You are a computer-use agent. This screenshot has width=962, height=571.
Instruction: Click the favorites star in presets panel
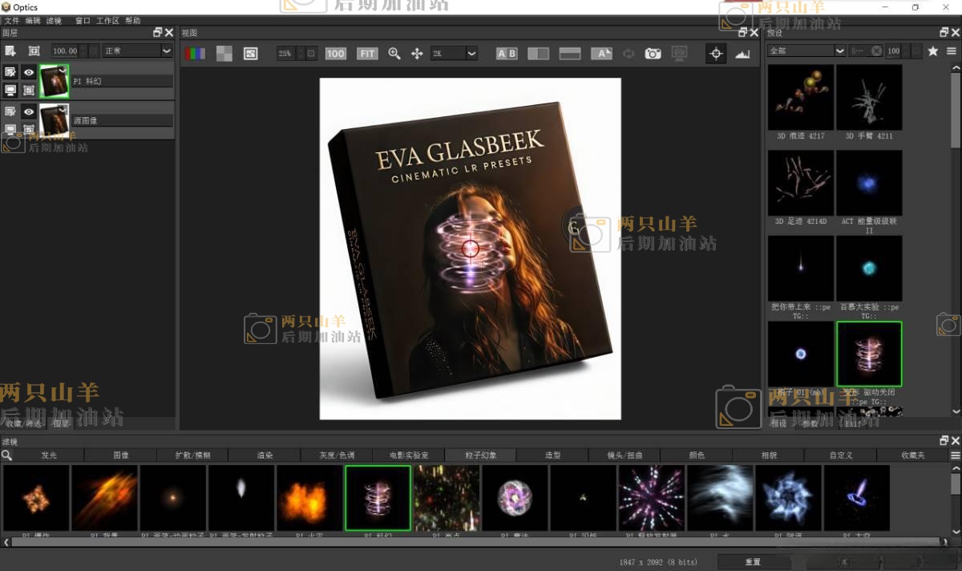click(x=932, y=51)
